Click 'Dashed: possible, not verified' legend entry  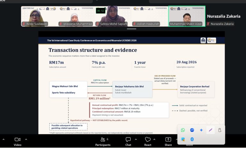click(190, 111)
